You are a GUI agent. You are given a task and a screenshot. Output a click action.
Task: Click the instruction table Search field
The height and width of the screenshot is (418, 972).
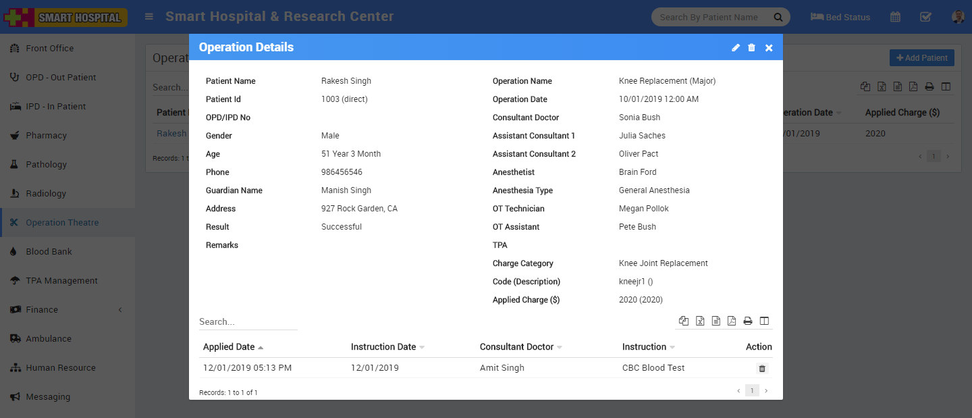tap(248, 322)
